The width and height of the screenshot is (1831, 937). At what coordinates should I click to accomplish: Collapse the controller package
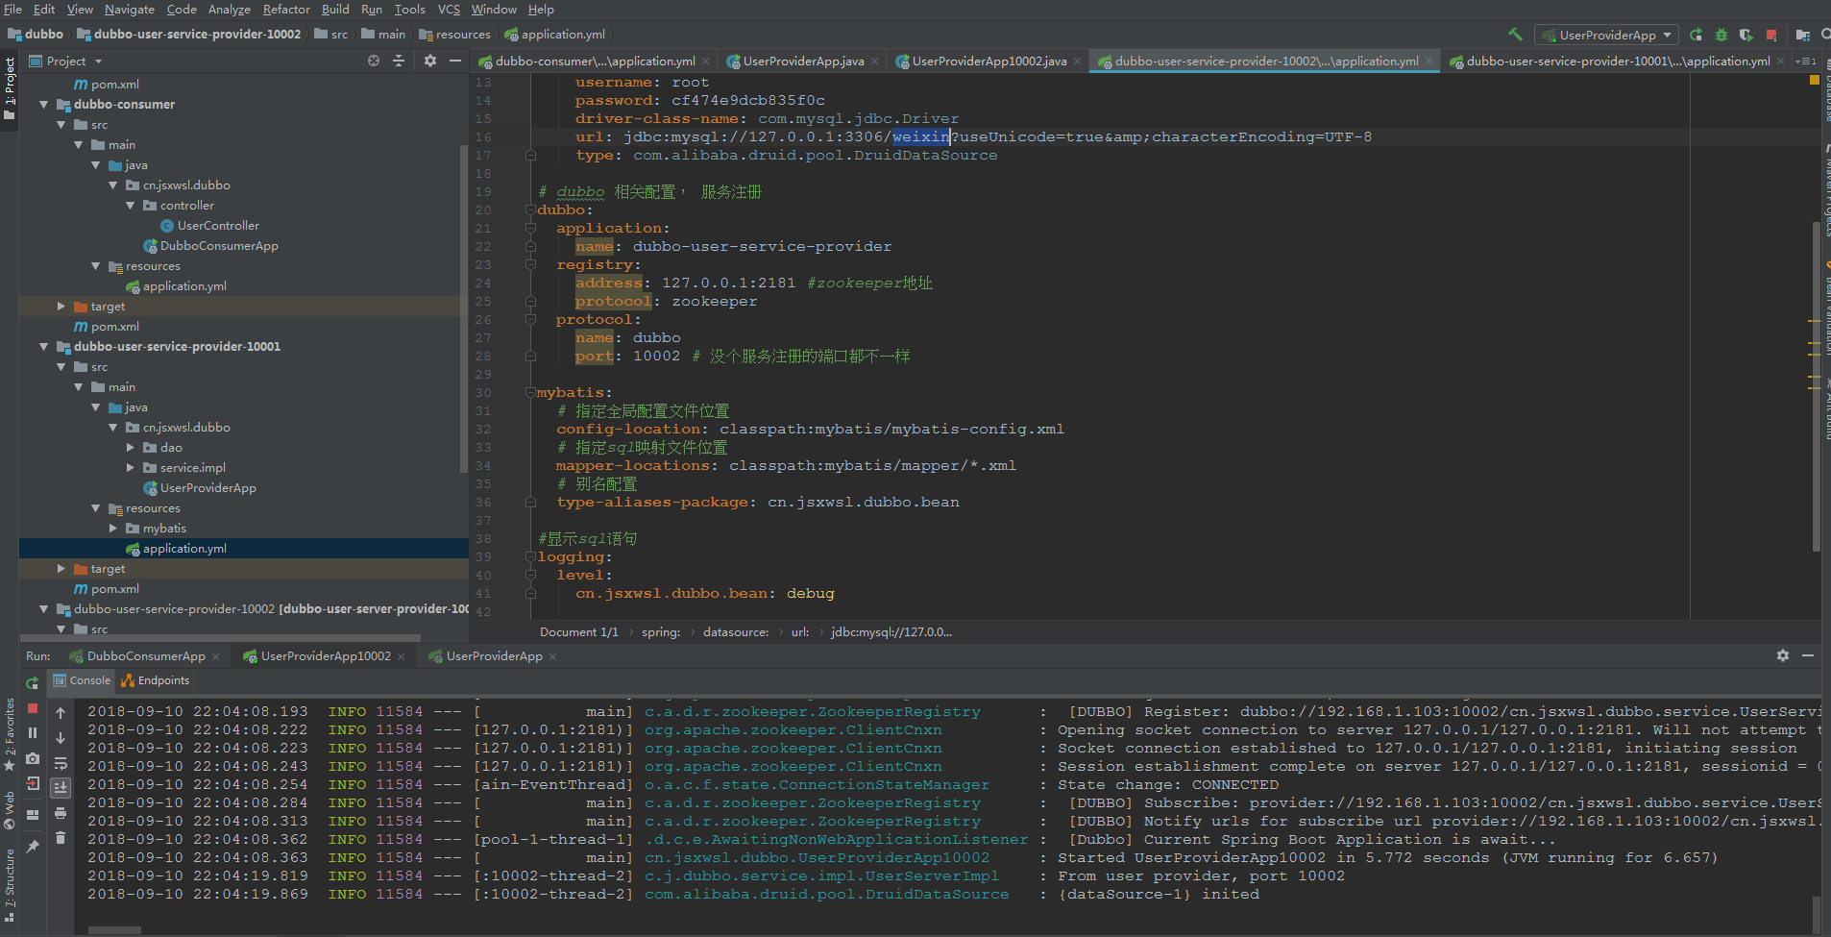click(x=131, y=206)
